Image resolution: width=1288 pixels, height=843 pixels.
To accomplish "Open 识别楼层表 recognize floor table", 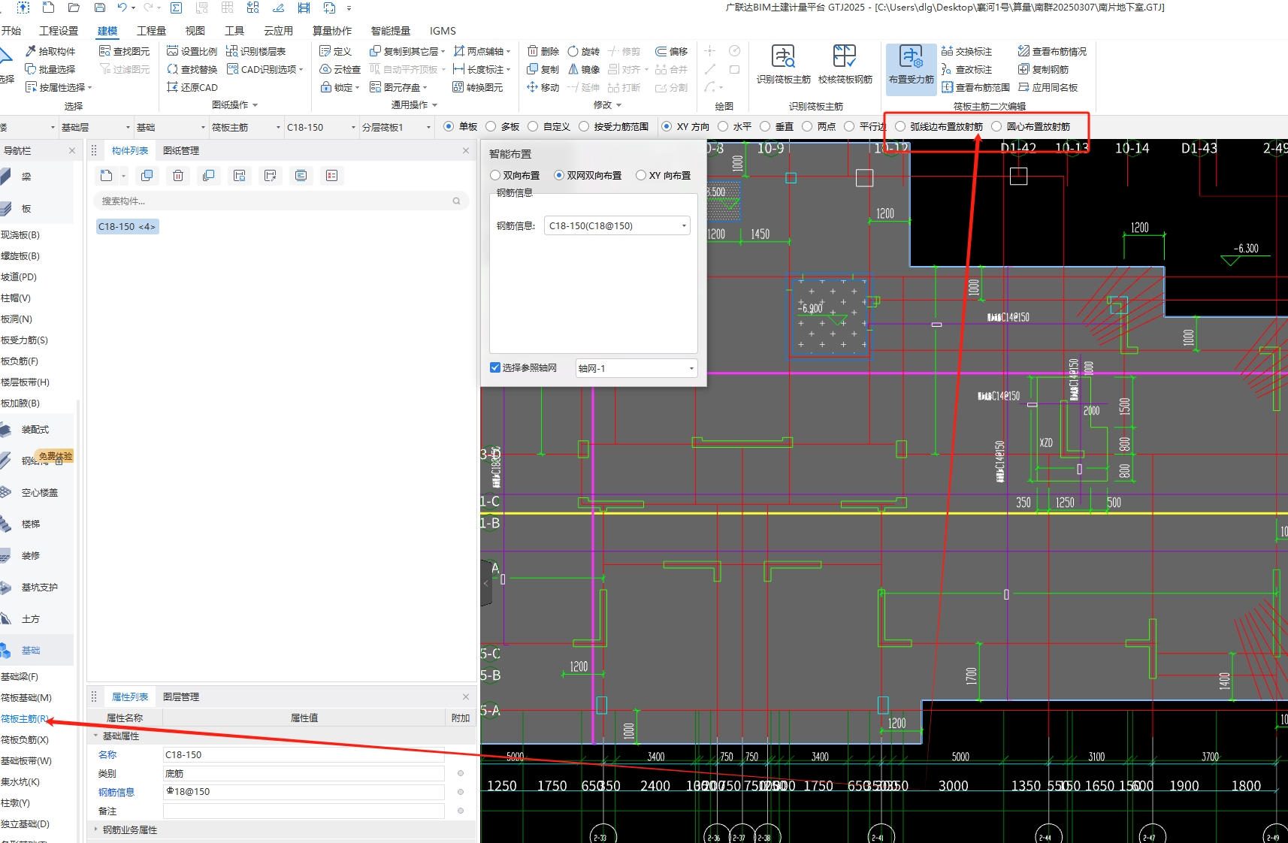I will tap(256, 51).
